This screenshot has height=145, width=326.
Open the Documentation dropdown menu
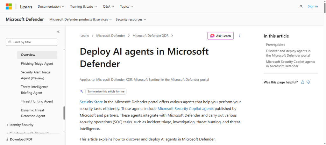click(51, 6)
